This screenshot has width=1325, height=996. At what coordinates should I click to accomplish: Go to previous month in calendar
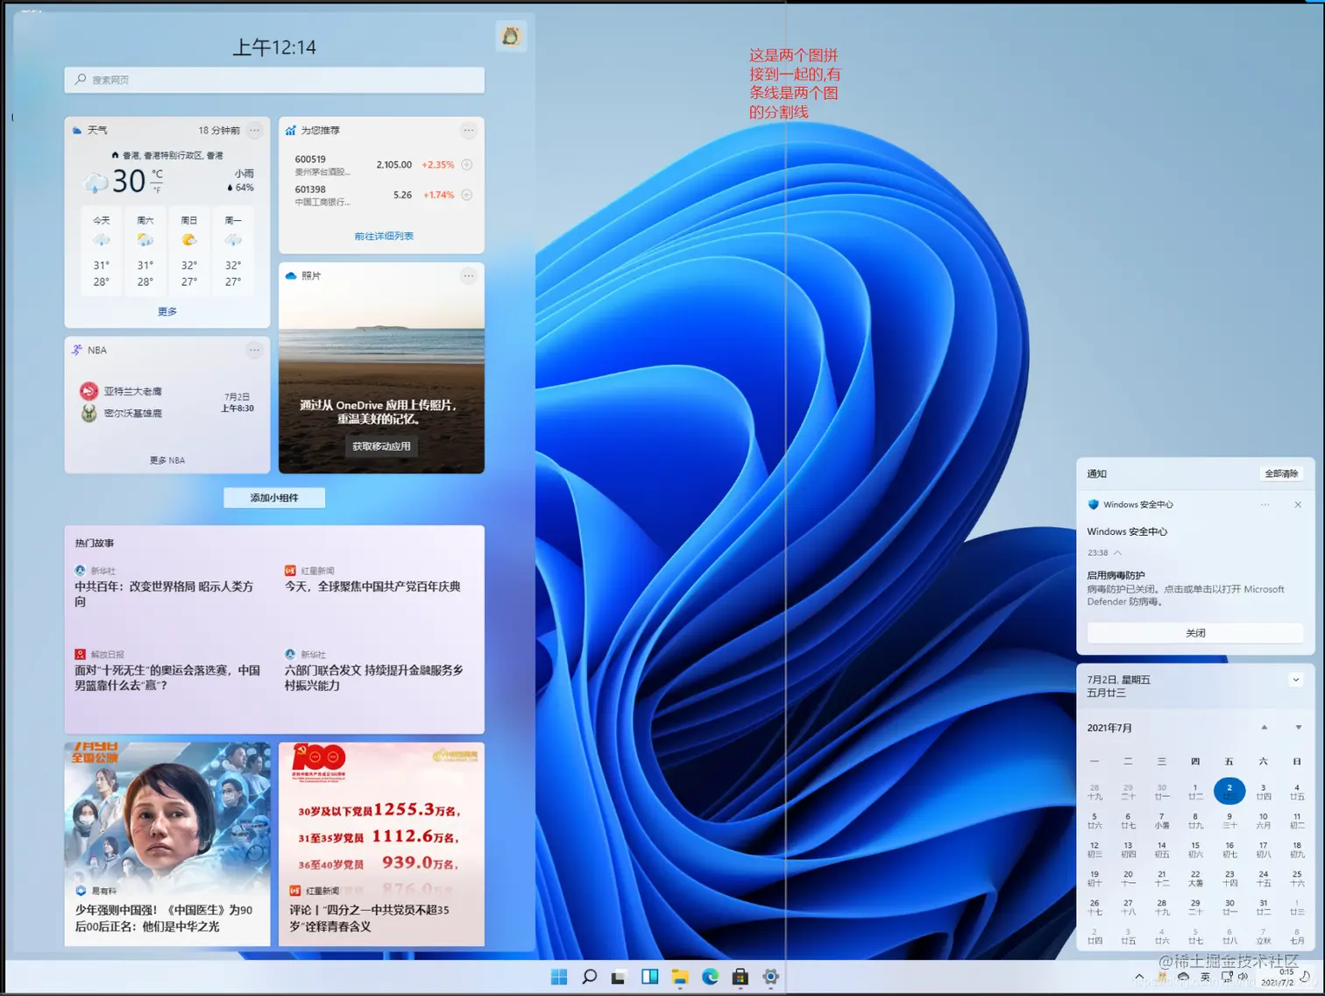pyautogui.click(x=1265, y=728)
